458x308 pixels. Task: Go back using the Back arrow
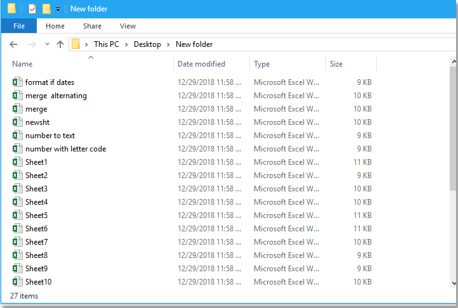tap(14, 44)
